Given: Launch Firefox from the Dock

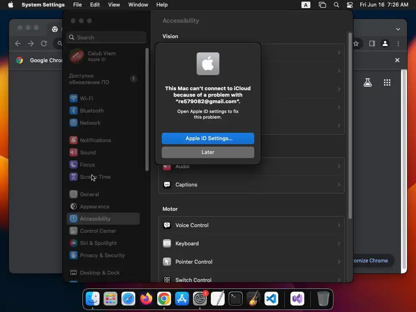Looking at the screenshot, I should tap(146, 299).
